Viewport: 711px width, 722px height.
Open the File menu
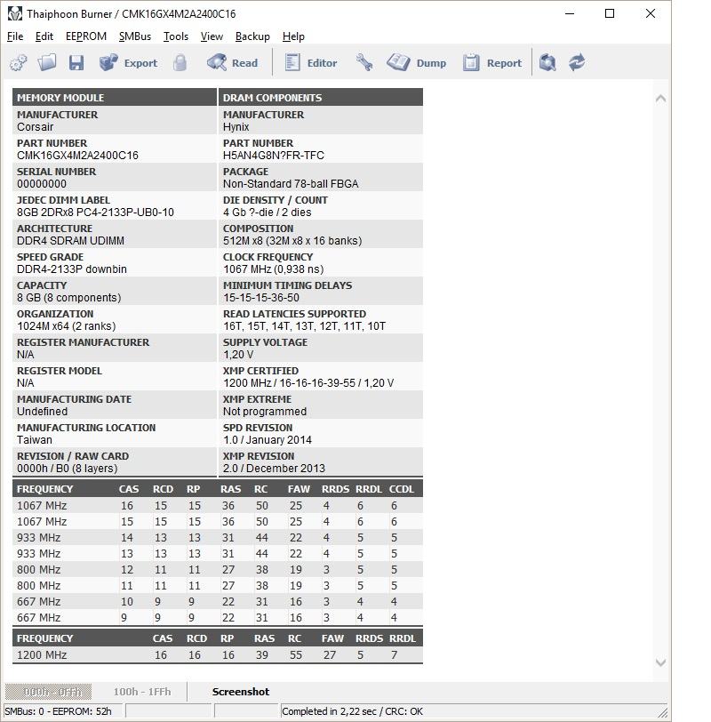pos(15,36)
